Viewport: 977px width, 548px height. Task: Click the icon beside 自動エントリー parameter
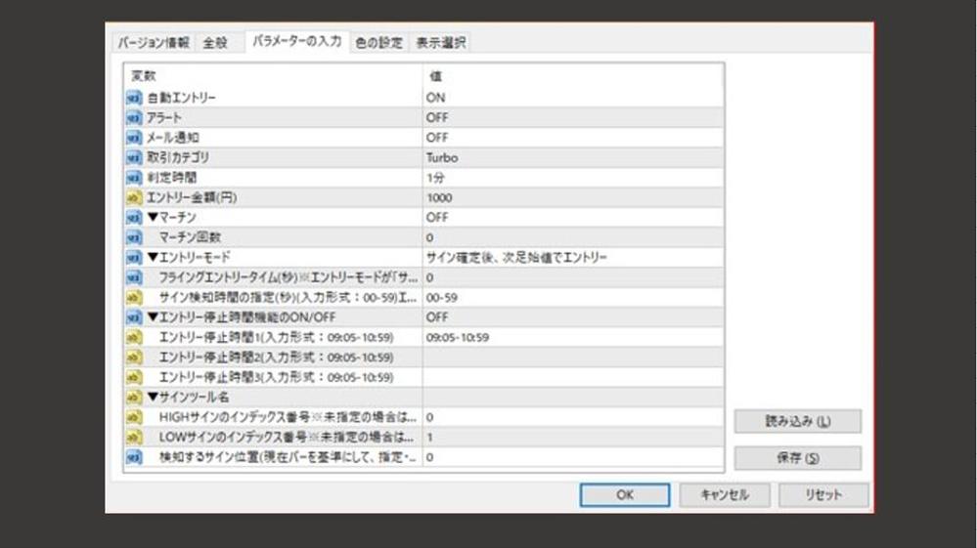[x=134, y=98]
